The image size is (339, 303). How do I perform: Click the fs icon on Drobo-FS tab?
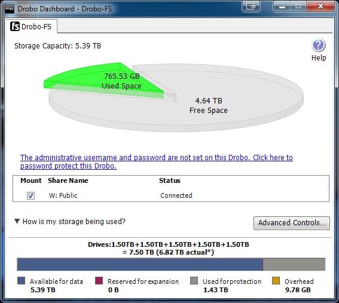[x=15, y=26]
